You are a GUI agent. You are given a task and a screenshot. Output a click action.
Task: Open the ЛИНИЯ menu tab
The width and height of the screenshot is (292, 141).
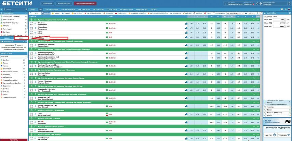click(x=32, y=9)
